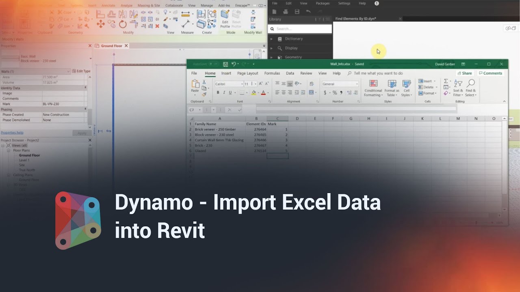Viewport: 520px width, 292px height.
Task: Click the Cell Styles icon
Action: [x=406, y=84]
